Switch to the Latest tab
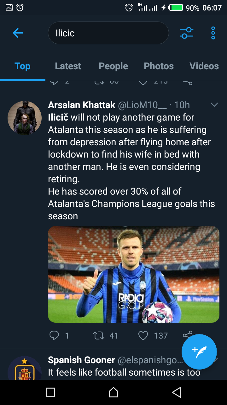The image size is (227, 405). pos(68,66)
